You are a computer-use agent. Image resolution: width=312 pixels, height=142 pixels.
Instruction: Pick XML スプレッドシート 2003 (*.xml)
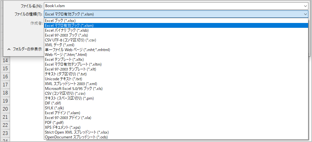(x=176, y=83)
